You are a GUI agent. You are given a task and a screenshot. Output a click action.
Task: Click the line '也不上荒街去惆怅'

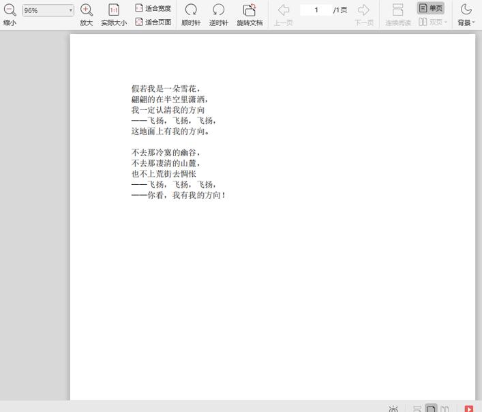(164, 174)
